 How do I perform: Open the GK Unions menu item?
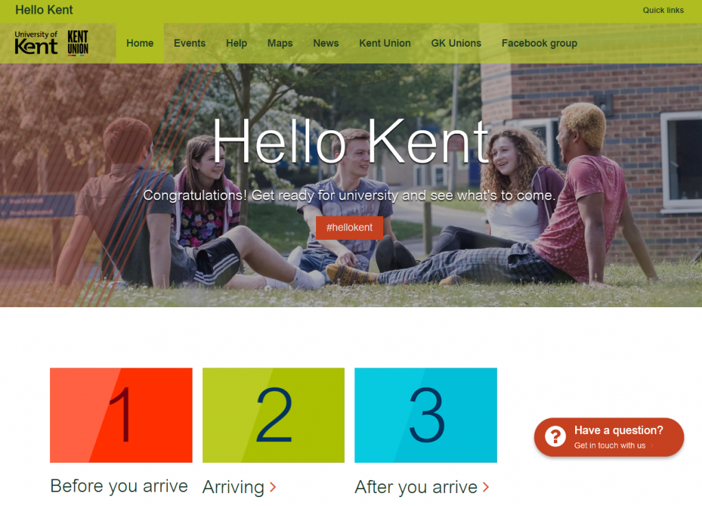coord(456,43)
